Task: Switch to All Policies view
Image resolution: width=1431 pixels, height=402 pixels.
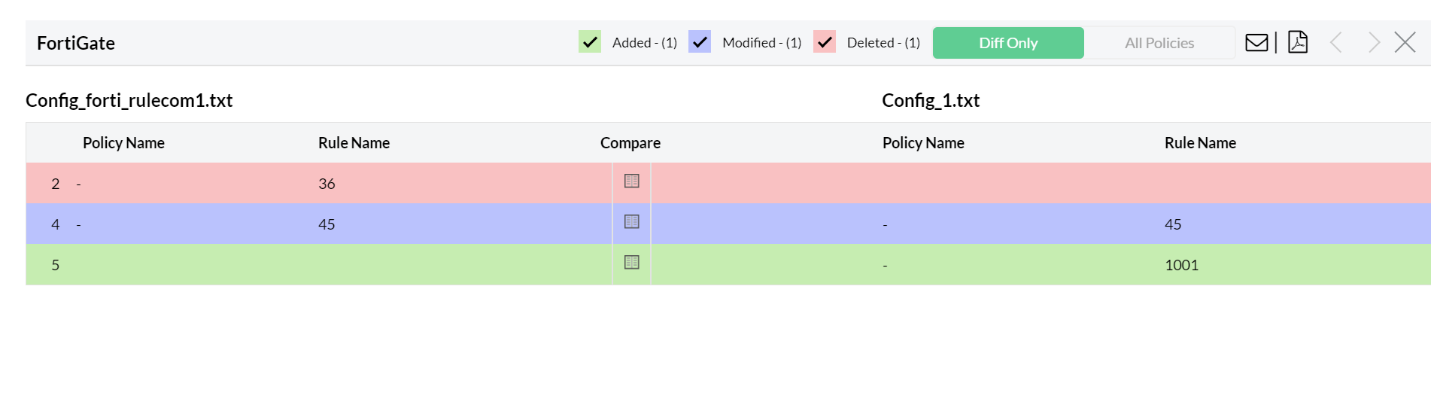Action: point(1159,43)
